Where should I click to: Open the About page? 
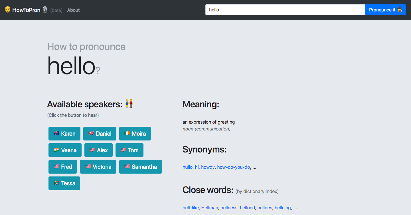pyautogui.click(x=73, y=10)
